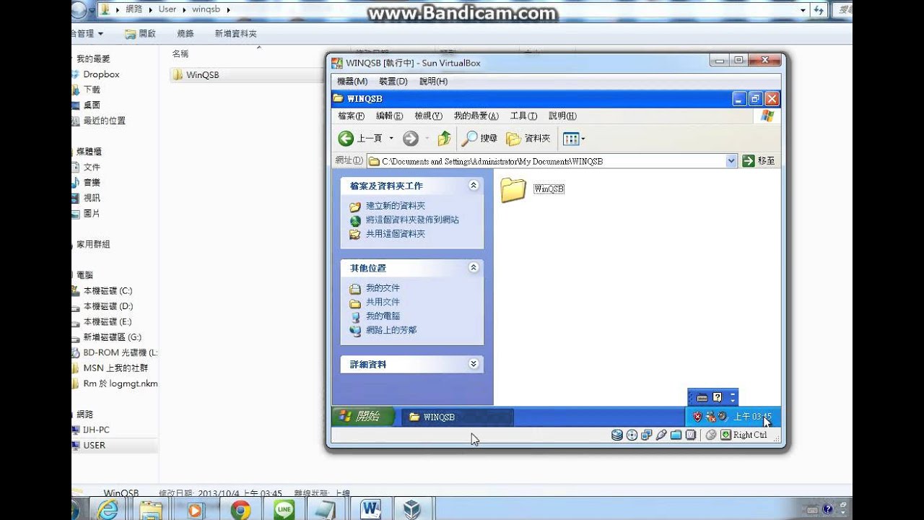The image size is (924, 520).
Task: Switch to VirtualBox via the taskbar cube icon
Action: coord(412,510)
